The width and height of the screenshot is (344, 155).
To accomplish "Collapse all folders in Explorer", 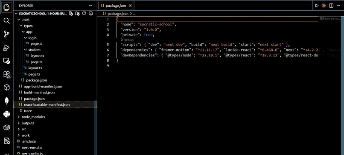I will pos(90,14).
